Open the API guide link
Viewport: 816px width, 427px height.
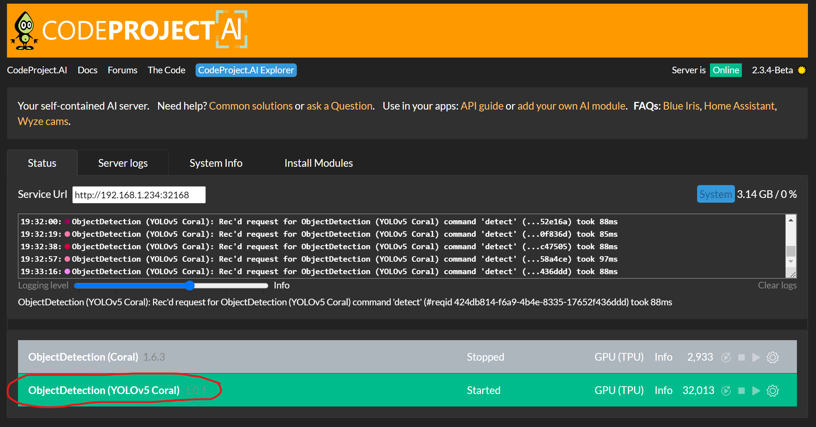tap(482, 106)
